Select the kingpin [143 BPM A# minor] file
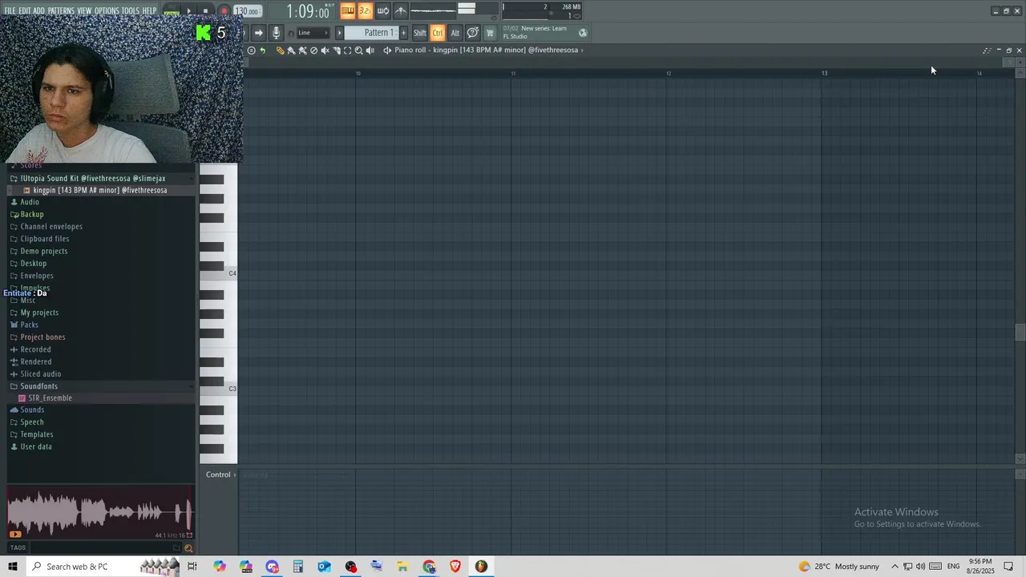The height and width of the screenshot is (577, 1026). click(100, 190)
